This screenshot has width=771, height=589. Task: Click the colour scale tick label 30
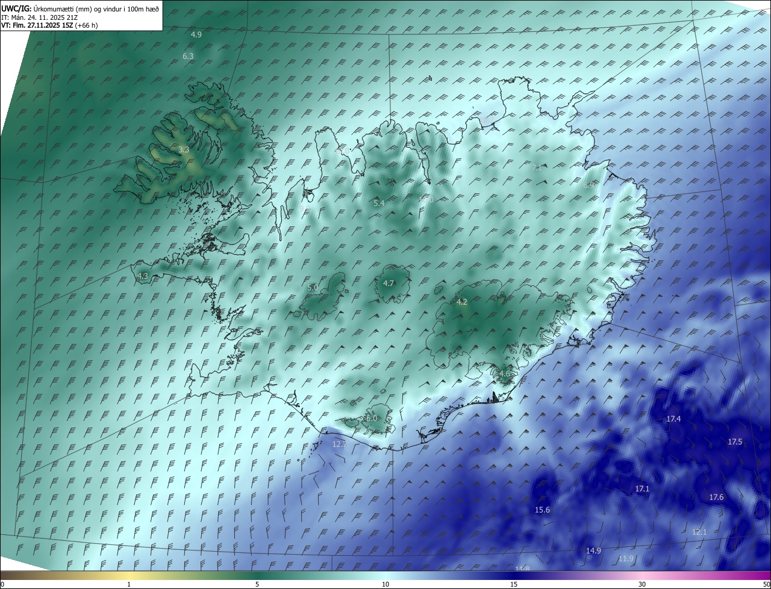(x=642, y=584)
